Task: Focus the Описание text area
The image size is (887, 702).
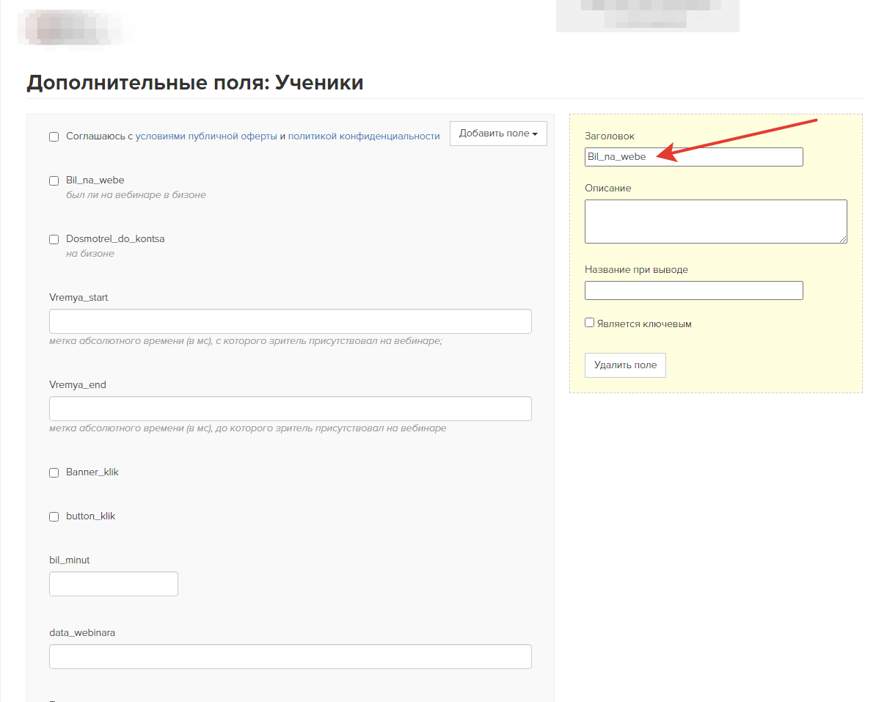Action: [715, 221]
